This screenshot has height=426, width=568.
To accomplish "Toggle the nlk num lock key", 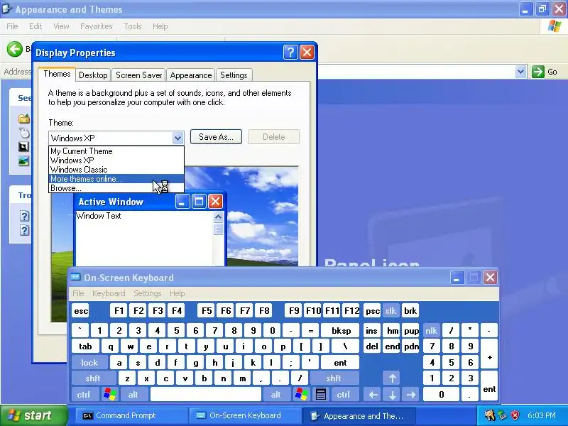I will coord(431,330).
